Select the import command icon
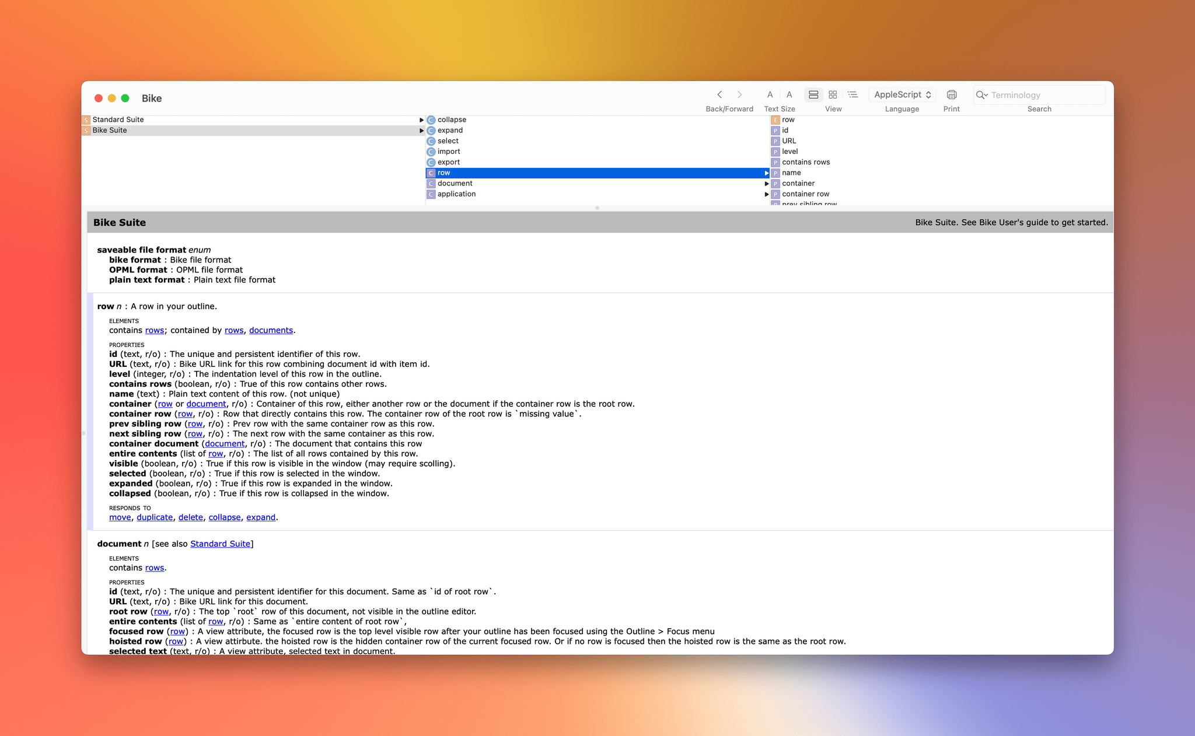Viewport: 1195px width, 736px height. (431, 152)
